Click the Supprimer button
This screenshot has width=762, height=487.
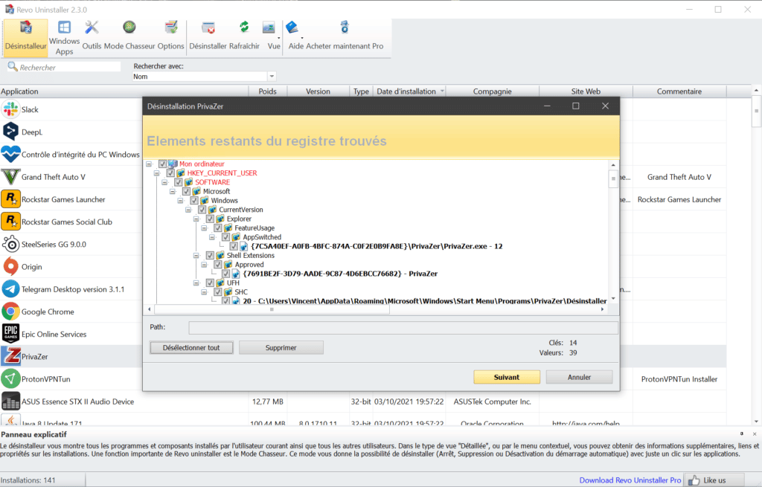pyautogui.click(x=281, y=348)
